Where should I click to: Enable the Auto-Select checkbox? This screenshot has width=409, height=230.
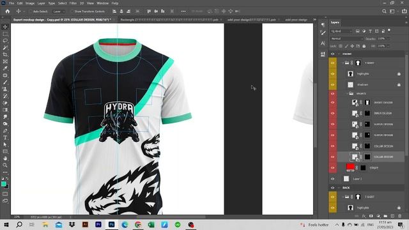tap(31, 11)
